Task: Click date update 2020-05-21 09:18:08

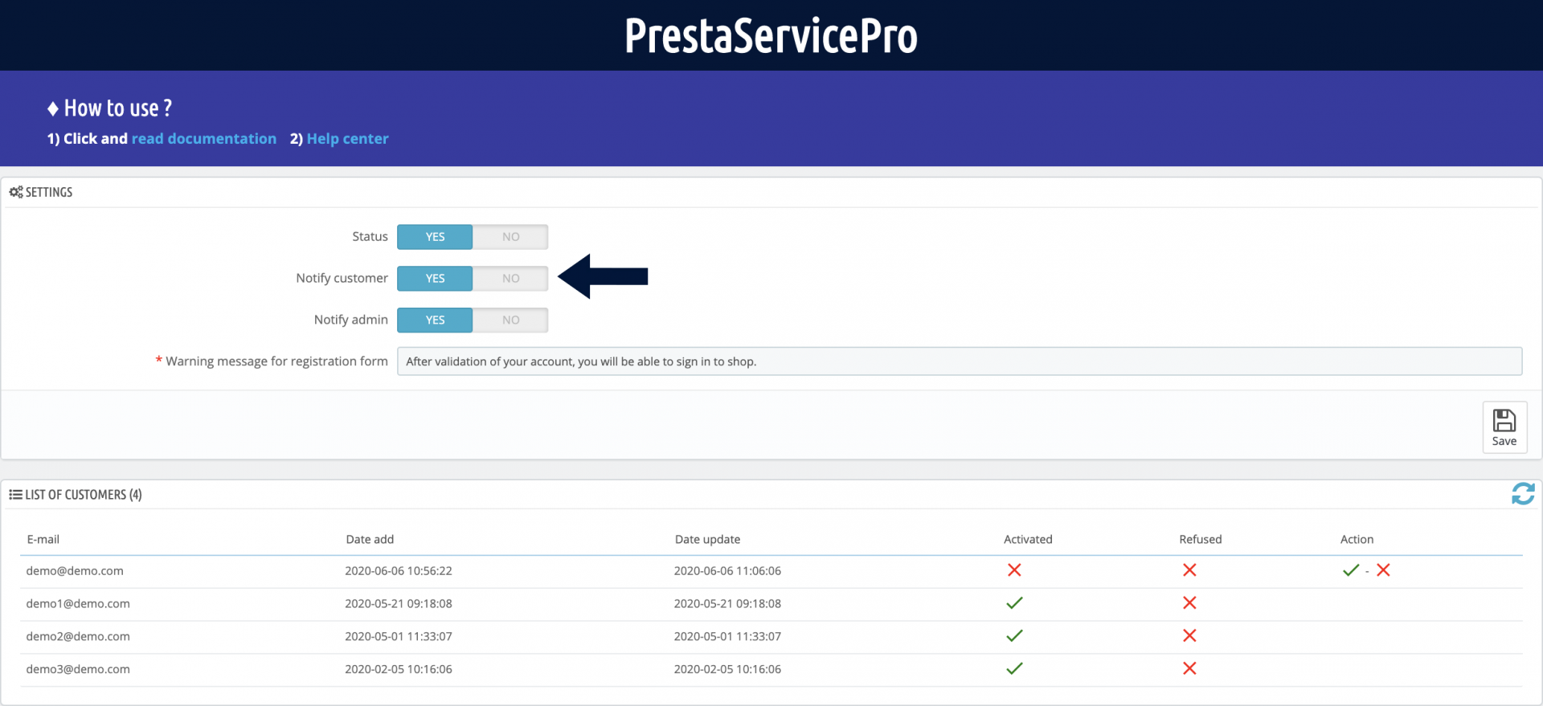Action: 727,604
